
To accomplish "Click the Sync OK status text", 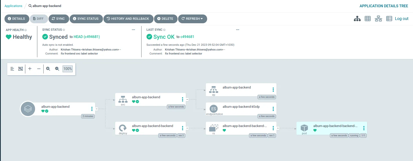I will [164, 37].
